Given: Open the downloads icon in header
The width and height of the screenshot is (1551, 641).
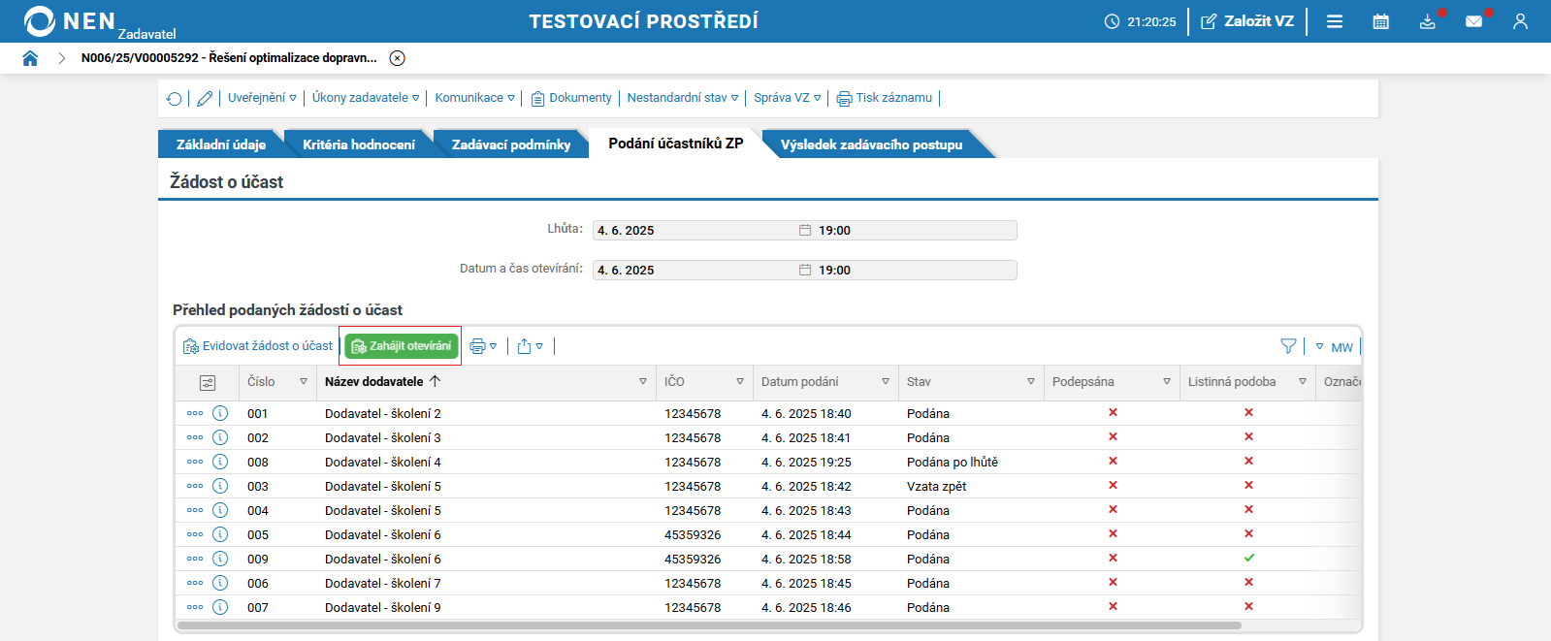Looking at the screenshot, I should click(x=1428, y=21).
